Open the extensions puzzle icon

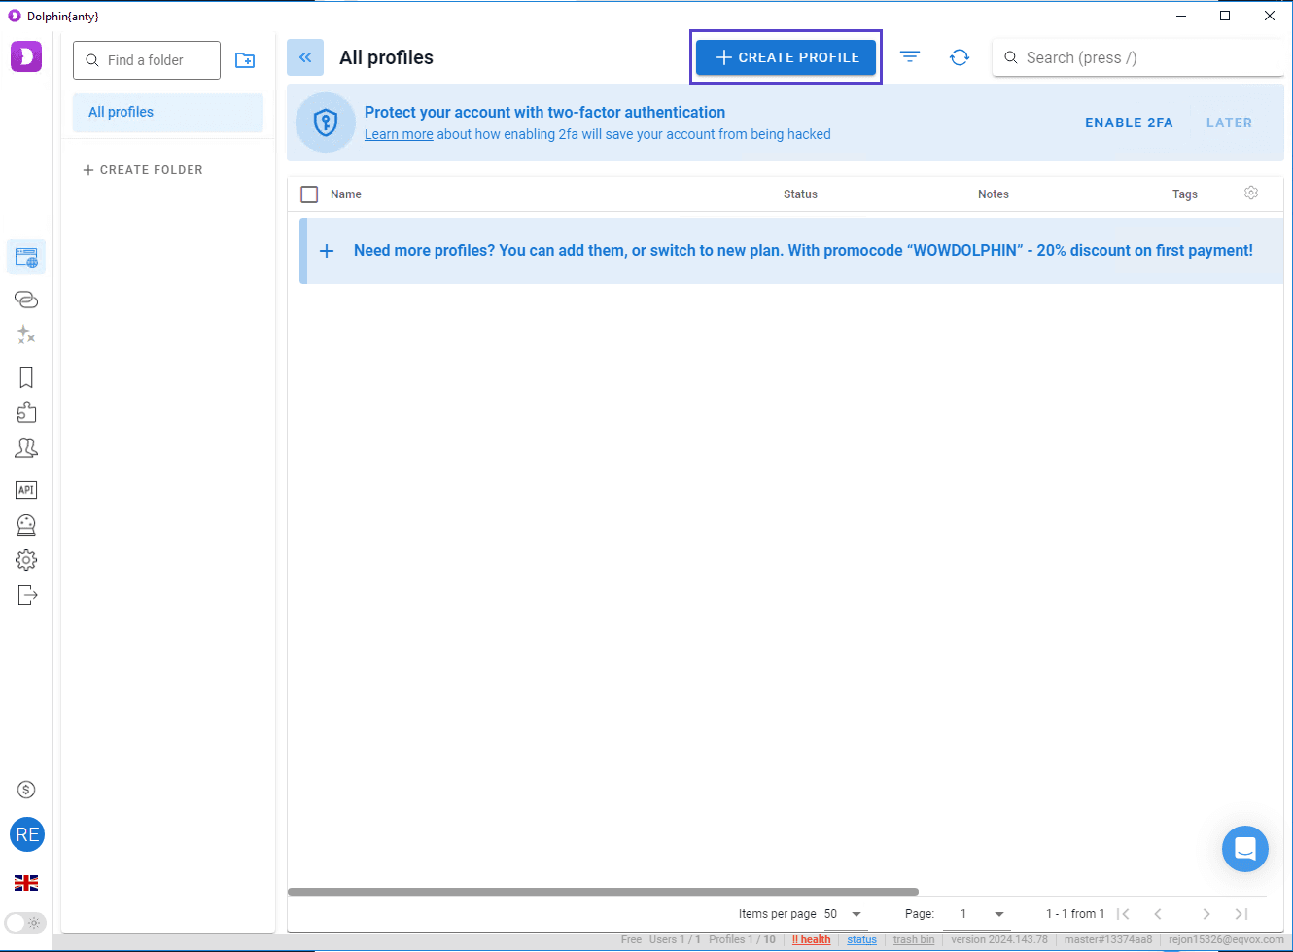coord(26,412)
